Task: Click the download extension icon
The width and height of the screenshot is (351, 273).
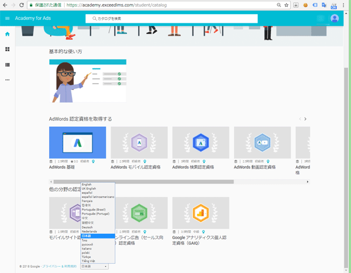Action: pos(296,5)
